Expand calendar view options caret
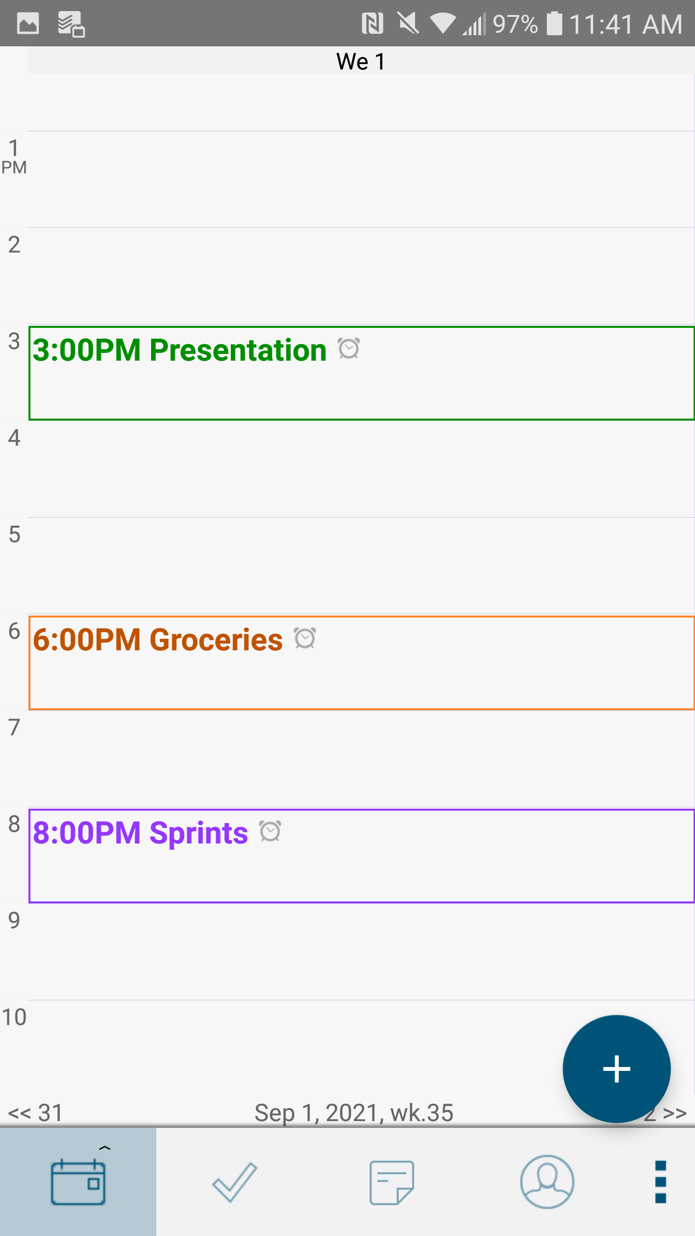695x1236 pixels. pos(105,1148)
